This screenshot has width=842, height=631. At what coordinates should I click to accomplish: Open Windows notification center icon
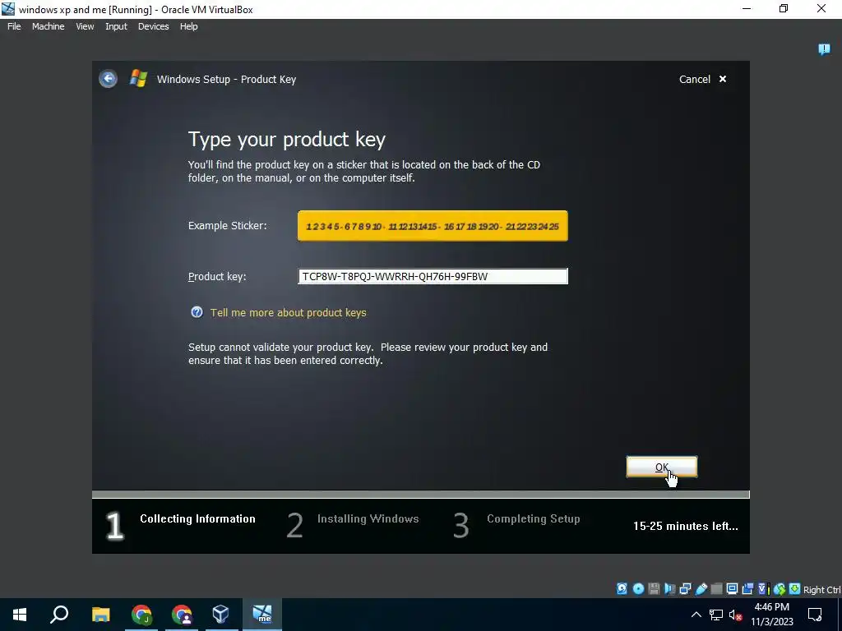(815, 615)
